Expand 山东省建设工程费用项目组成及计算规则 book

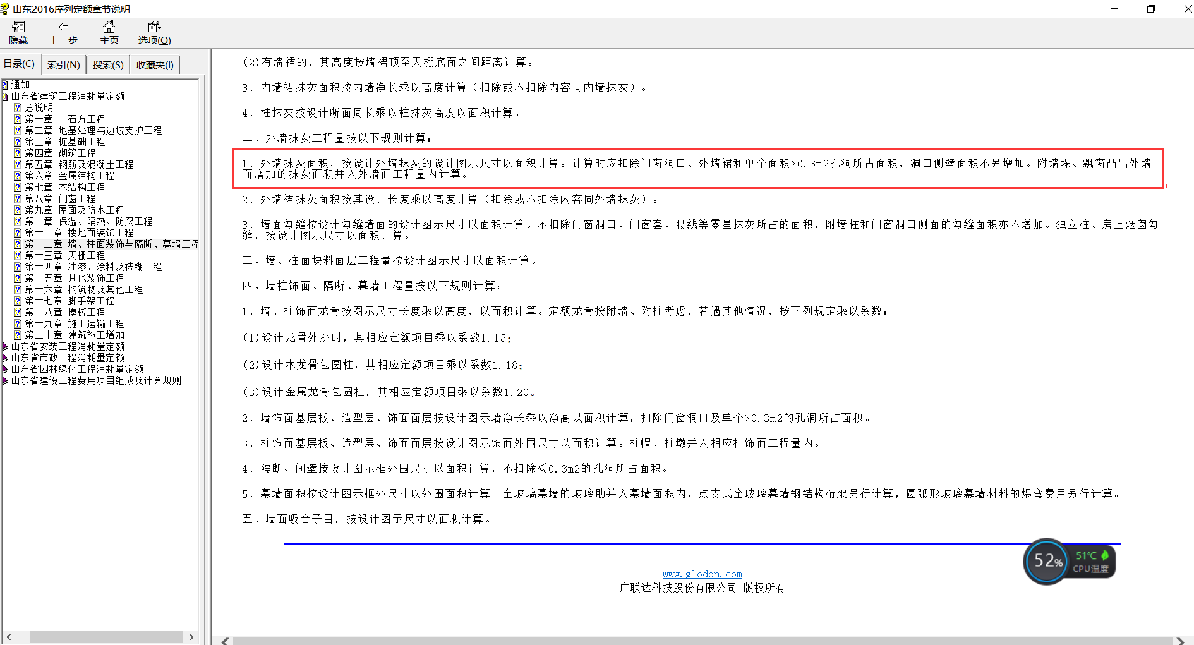point(4,380)
